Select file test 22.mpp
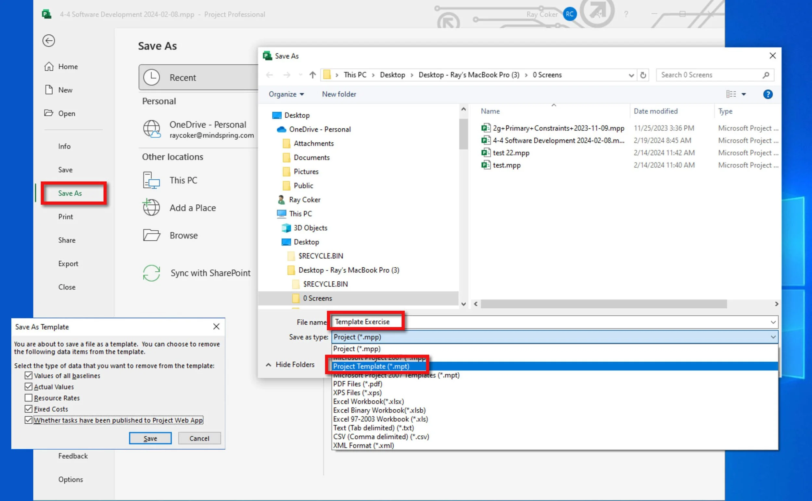The height and width of the screenshot is (501, 812). coord(505,153)
